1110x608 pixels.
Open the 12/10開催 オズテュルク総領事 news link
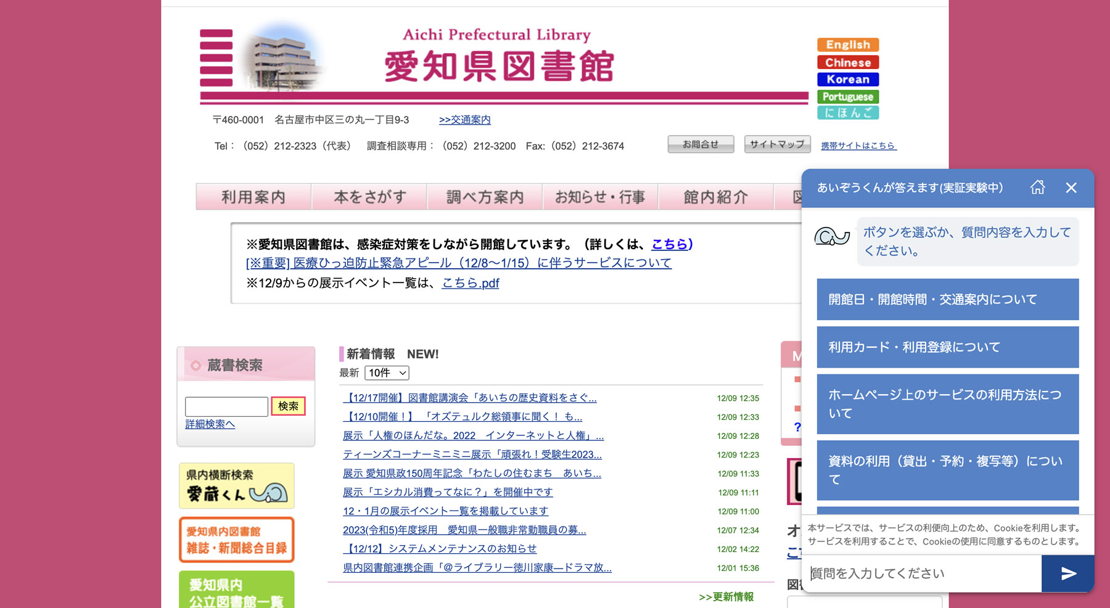(x=462, y=417)
